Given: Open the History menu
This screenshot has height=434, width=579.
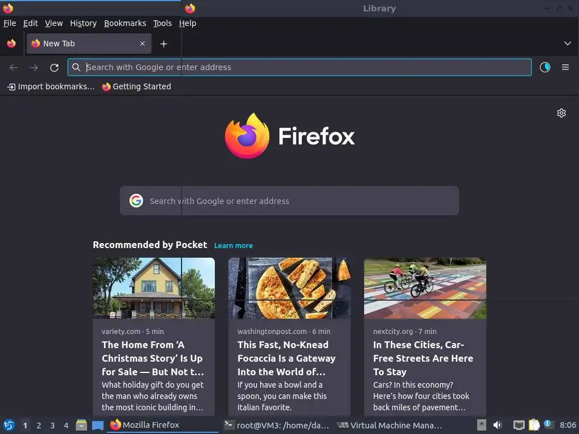Looking at the screenshot, I should coord(83,23).
